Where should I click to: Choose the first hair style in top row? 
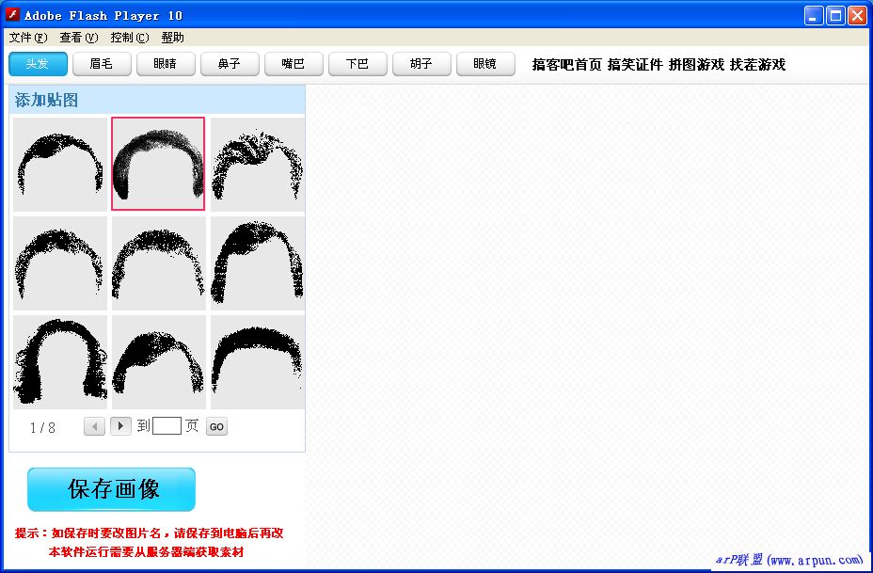[x=59, y=164]
